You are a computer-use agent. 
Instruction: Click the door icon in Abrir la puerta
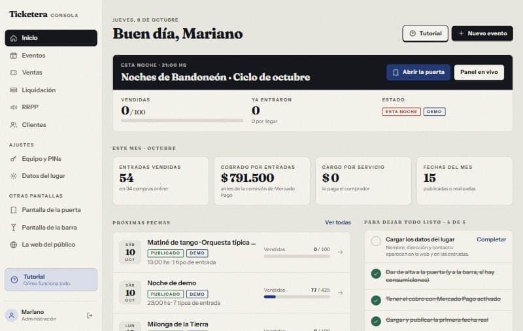[x=396, y=73]
